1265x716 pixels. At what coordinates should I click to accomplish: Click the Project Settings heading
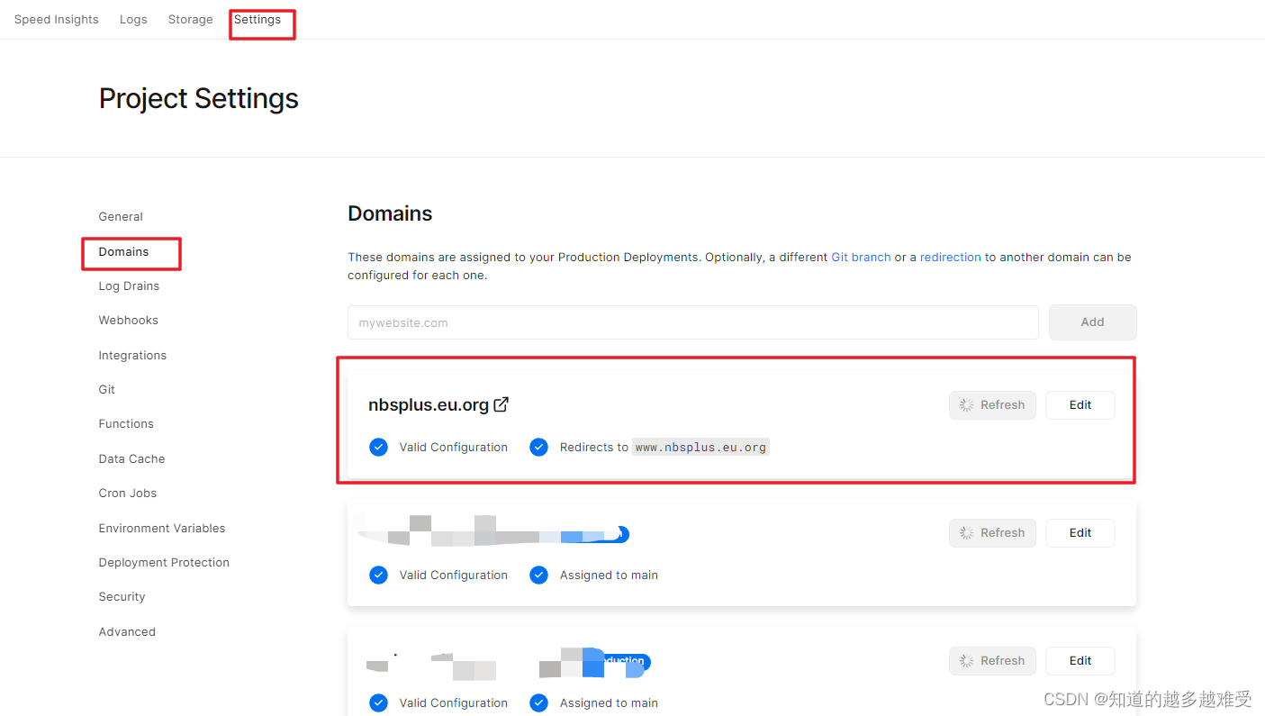pos(198,98)
